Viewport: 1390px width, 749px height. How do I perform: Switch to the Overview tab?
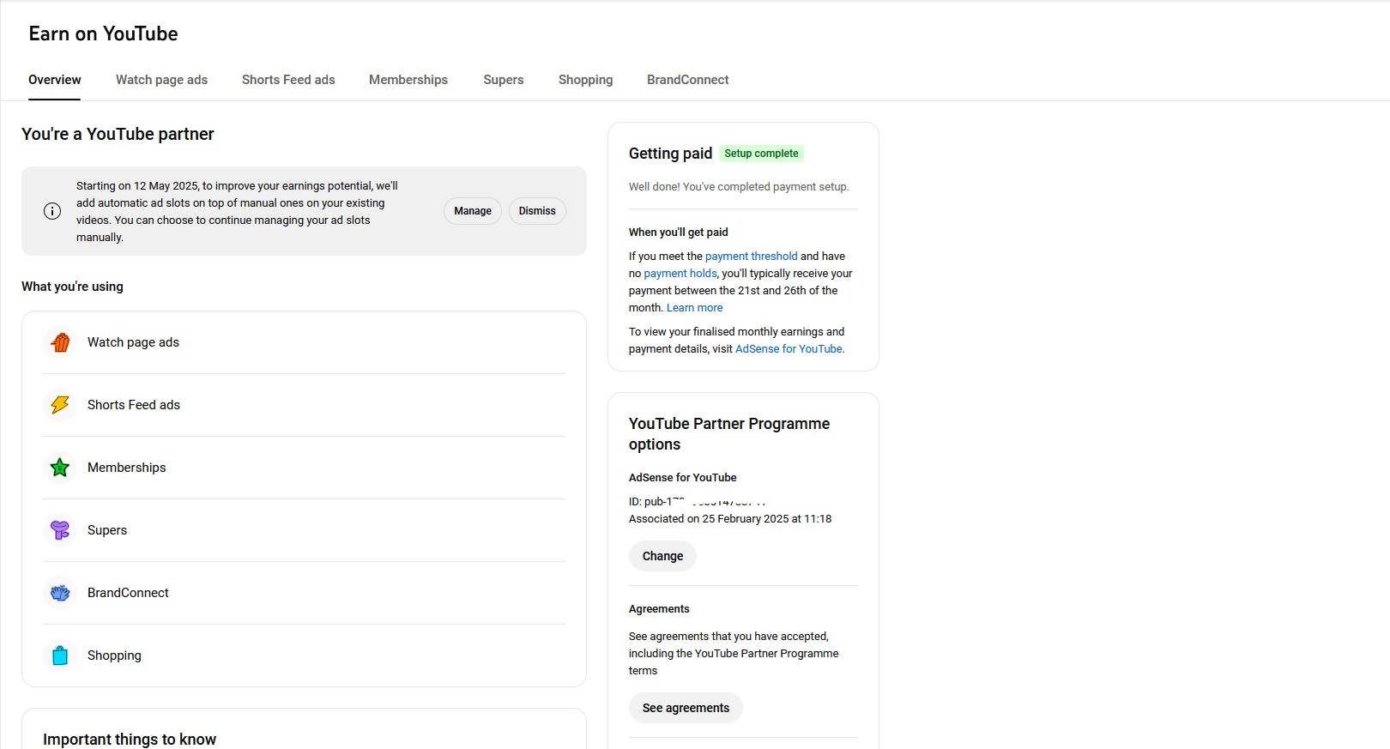(55, 80)
